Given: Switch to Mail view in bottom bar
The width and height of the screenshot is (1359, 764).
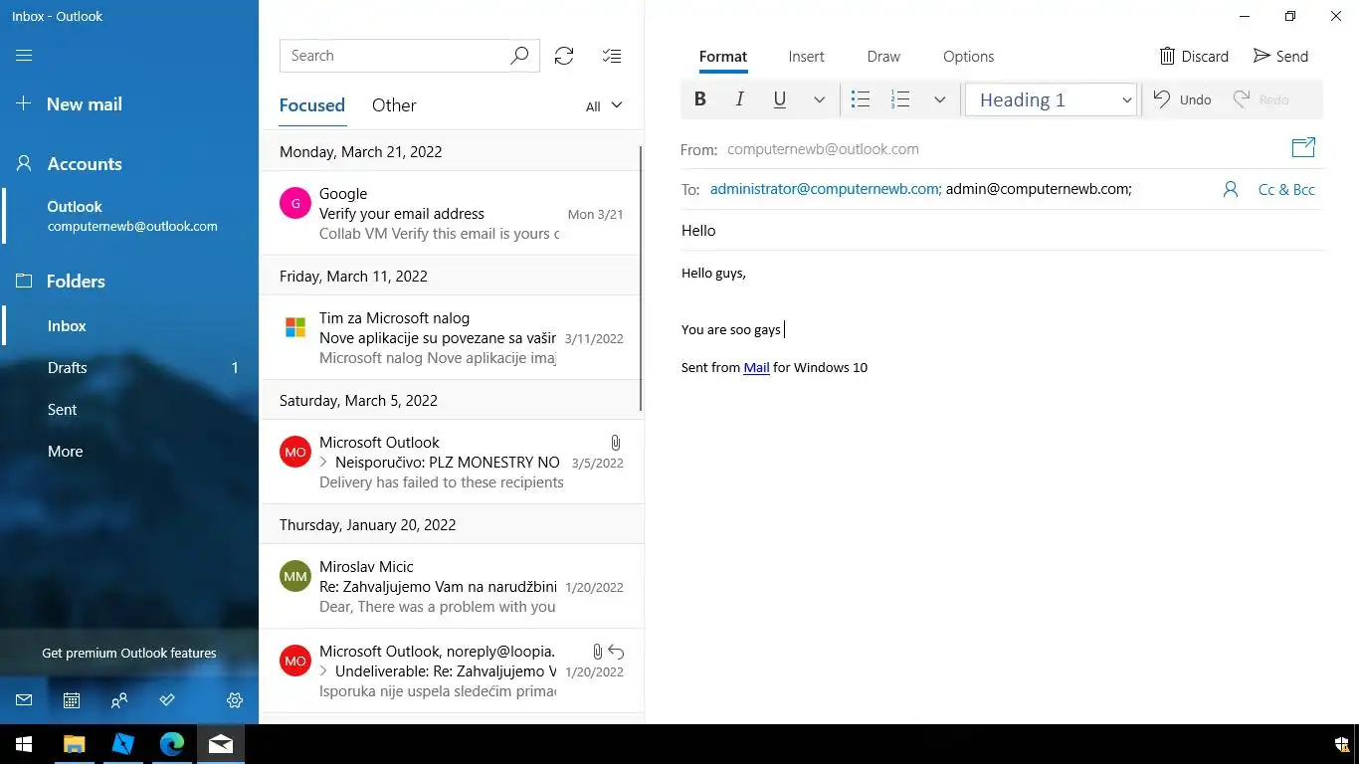Looking at the screenshot, I should [x=24, y=700].
